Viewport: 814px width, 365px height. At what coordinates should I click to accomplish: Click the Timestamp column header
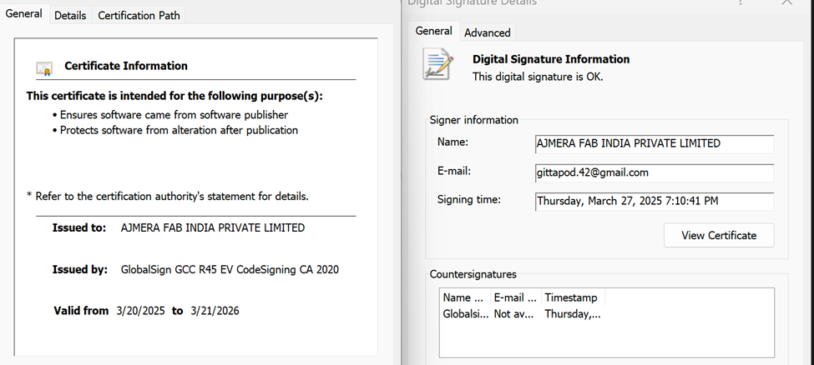573,297
